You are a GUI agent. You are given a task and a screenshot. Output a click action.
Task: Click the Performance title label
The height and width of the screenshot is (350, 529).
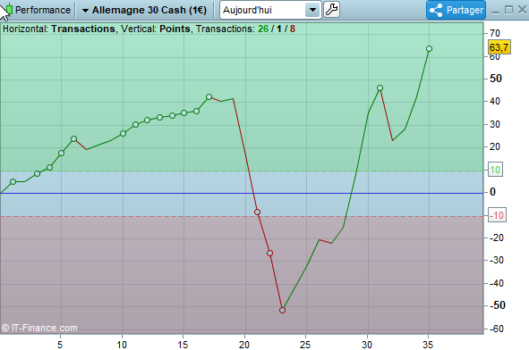(43, 10)
